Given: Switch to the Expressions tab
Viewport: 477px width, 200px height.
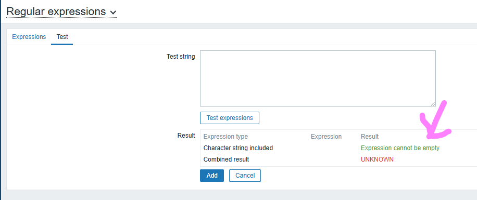Looking at the screenshot, I should point(29,37).
